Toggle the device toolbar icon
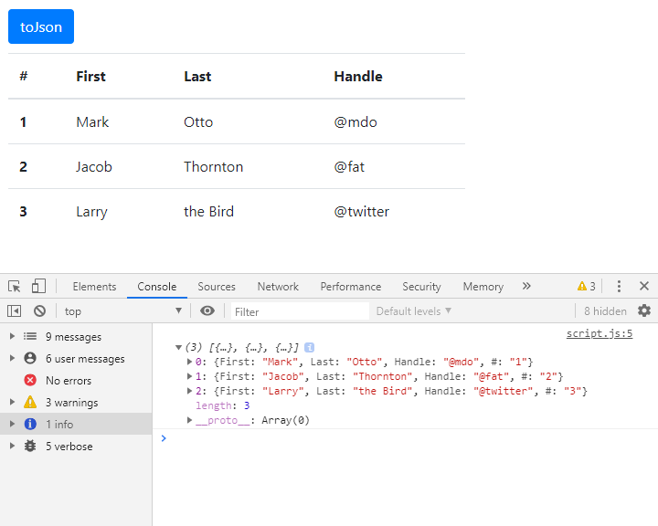This screenshot has height=526, width=658. [38, 287]
